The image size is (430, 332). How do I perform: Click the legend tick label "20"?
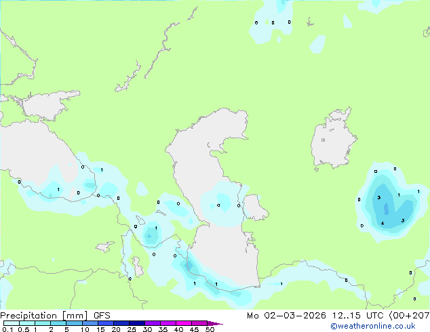(116, 329)
